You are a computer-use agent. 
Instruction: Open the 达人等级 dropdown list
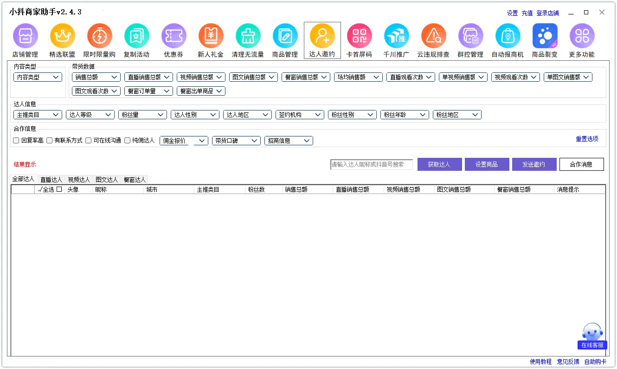(x=90, y=115)
